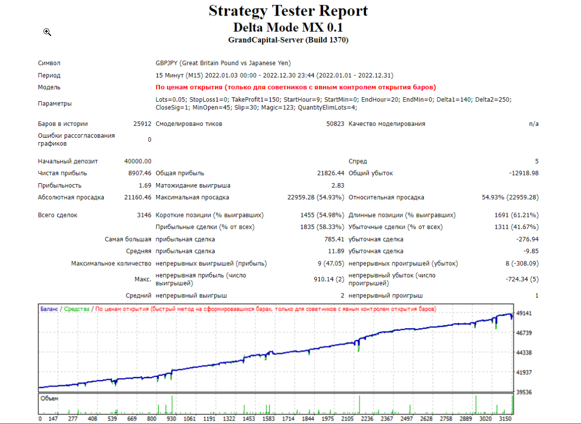
Task: Click the Strategy Tester Report title
Action: click(x=288, y=11)
